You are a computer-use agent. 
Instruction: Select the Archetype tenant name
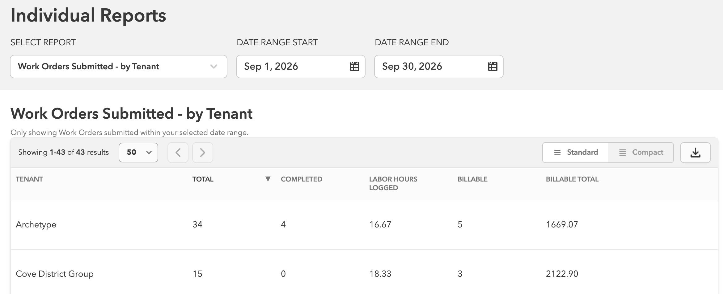(x=36, y=225)
